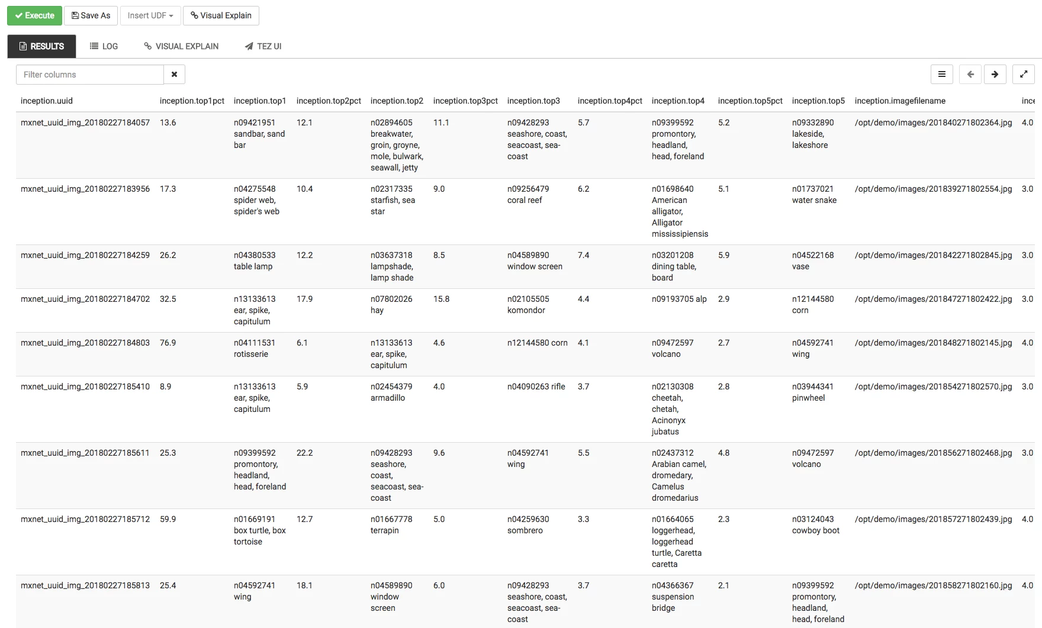This screenshot has width=1042, height=628.
Task: Click the inception.top5 column header
Action: (x=818, y=101)
